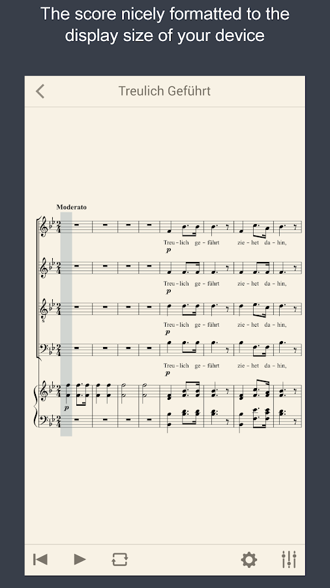Rewind to the start of the score
Screen dimensions: 330x588
click(40, 559)
